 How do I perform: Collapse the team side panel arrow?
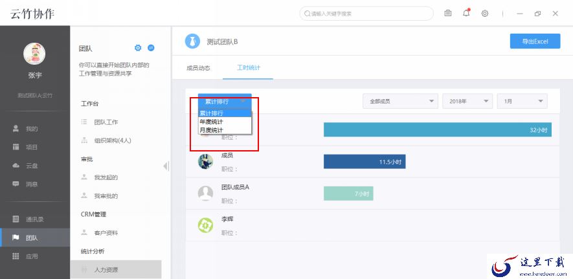[166, 166]
